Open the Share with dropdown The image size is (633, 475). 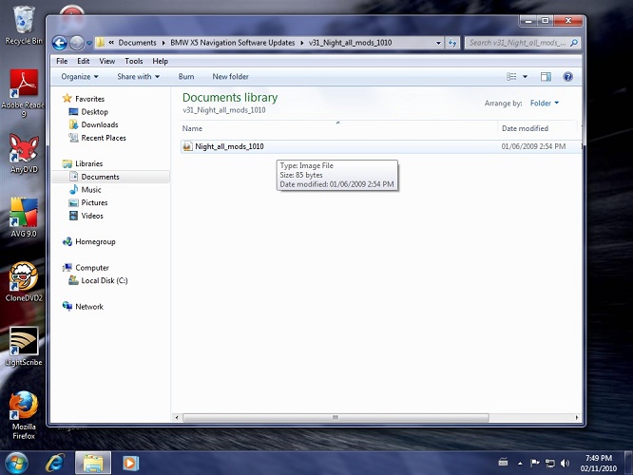click(138, 77)
